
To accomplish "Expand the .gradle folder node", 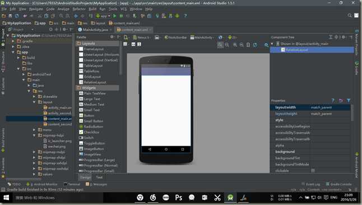I will coord(13,41).
